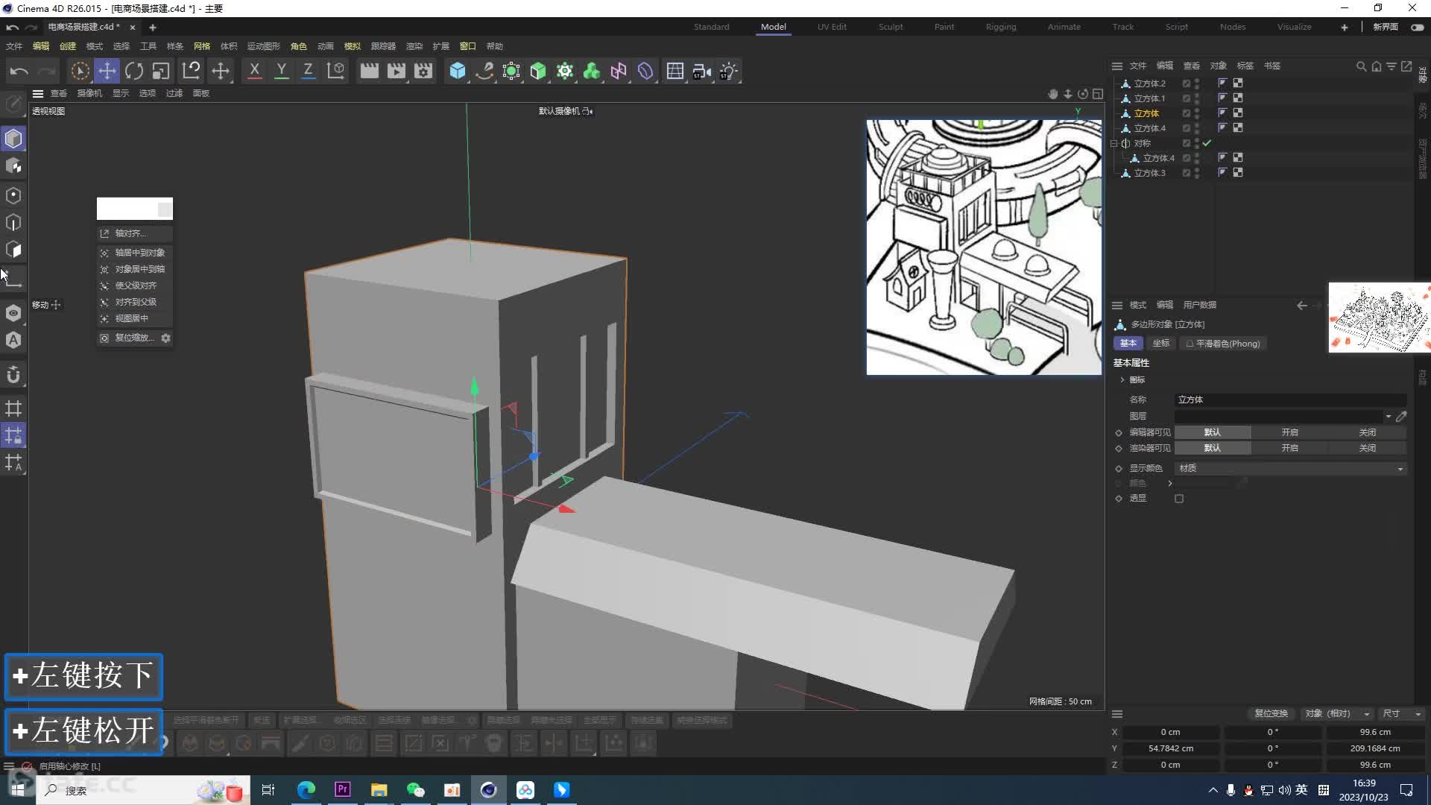Toggle the 新界面 switch
Viewport: 1431px width, 805px height.
coord(1417,27)
